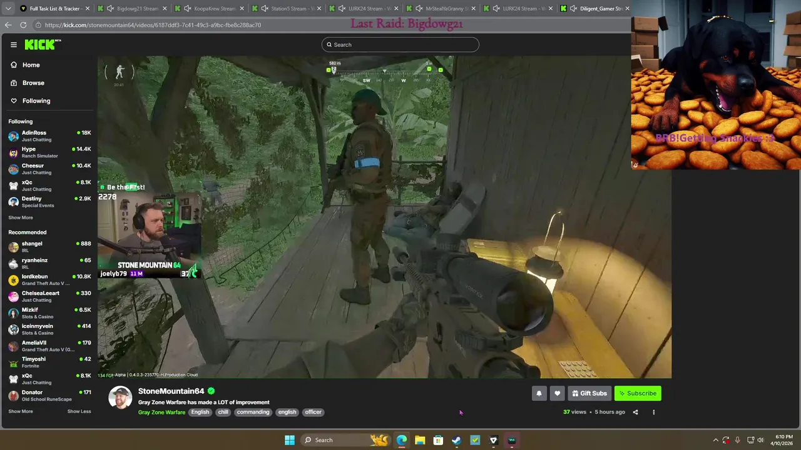Open Microsoft Edge from taskbar

tap(401, 440)
